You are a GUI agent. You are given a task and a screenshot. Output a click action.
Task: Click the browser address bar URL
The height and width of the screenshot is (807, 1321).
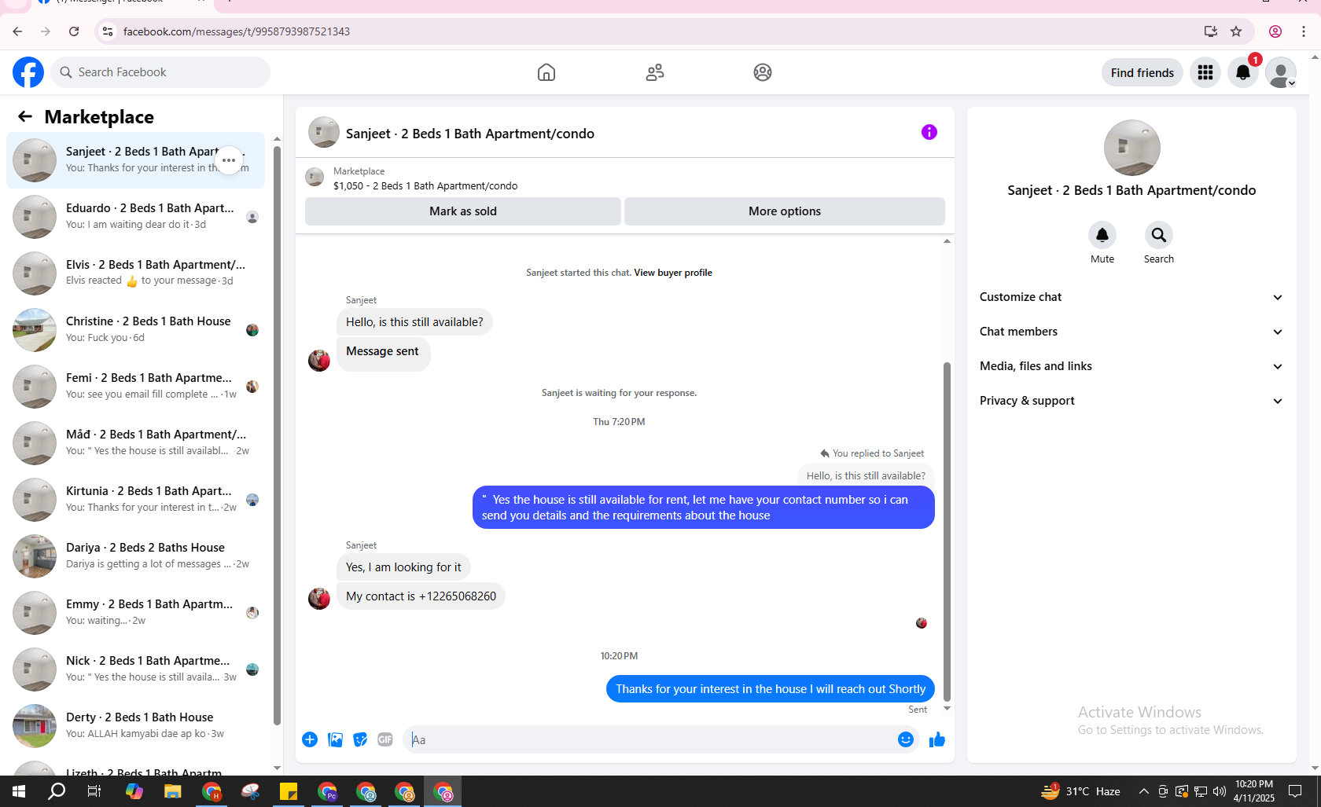tap(237, 31)
